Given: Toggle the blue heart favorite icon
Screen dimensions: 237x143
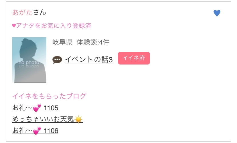Looking at the screenshot, I should pos(217,13).
